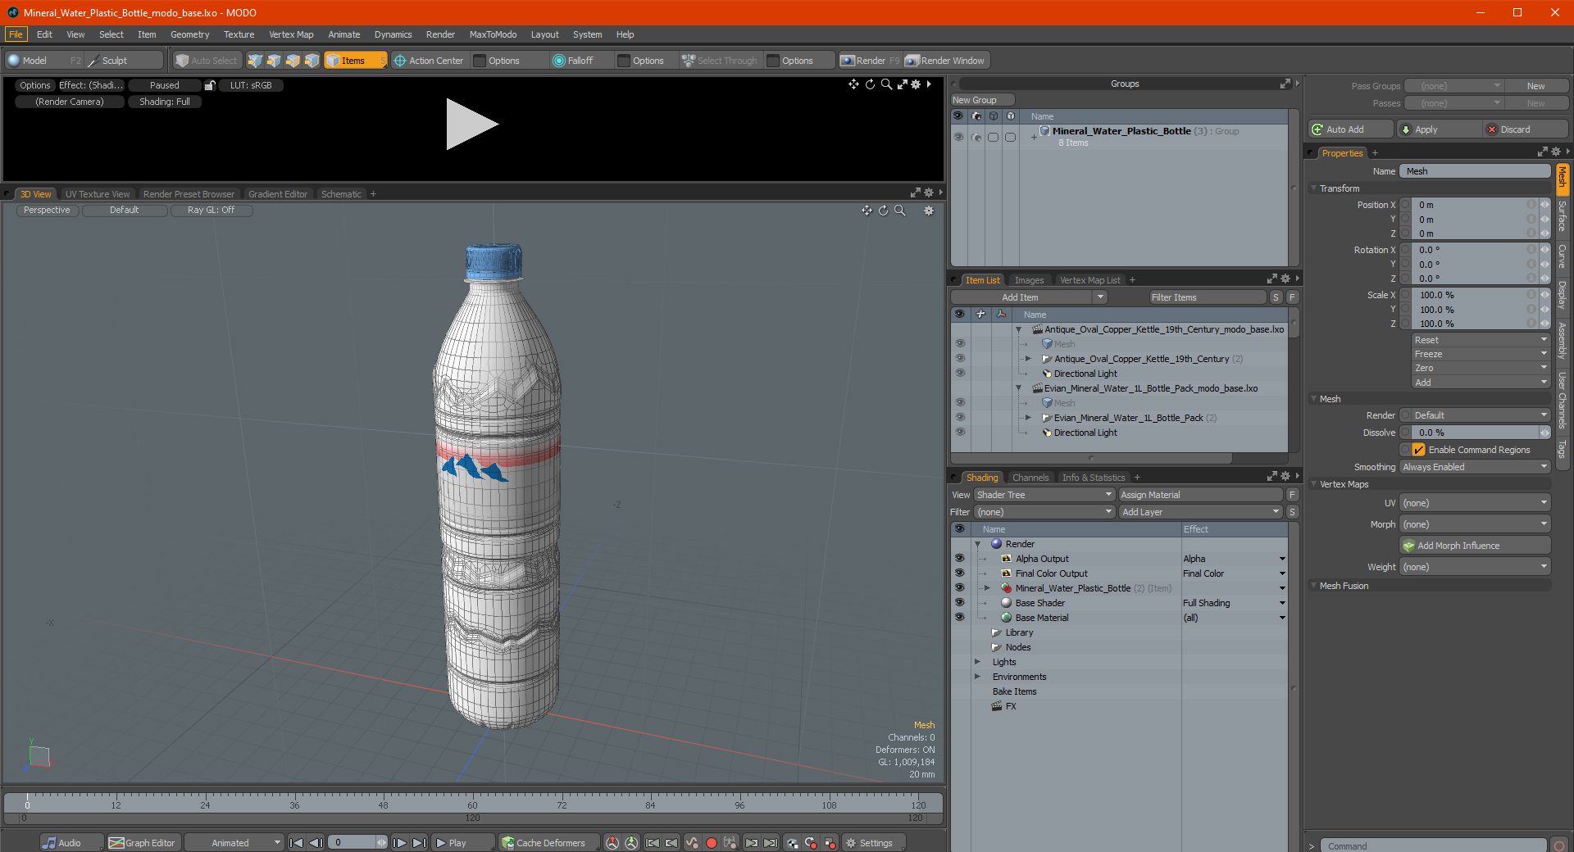Click the 3D viewport pan arrows icon
Screen dimensions: 1574x852
point(867,211)
